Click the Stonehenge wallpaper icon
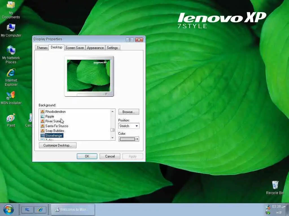The image size is (289, 216). 43,136
